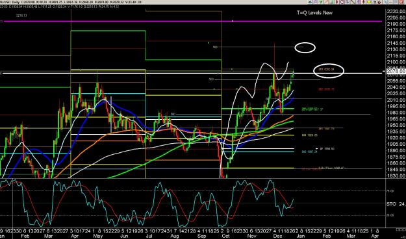Click the 2145.00 price axis label

[x=396, y=43]
